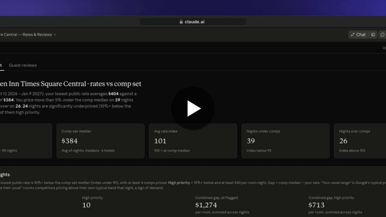Viewport: 386px width, 217px height.
Task: Expand the Rates & Reviews title dropdown chevron
Action: tap(55, 35)
